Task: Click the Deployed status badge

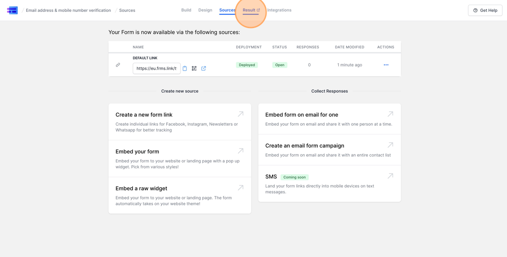Action: pyautogui.click(x=247, y=65)
